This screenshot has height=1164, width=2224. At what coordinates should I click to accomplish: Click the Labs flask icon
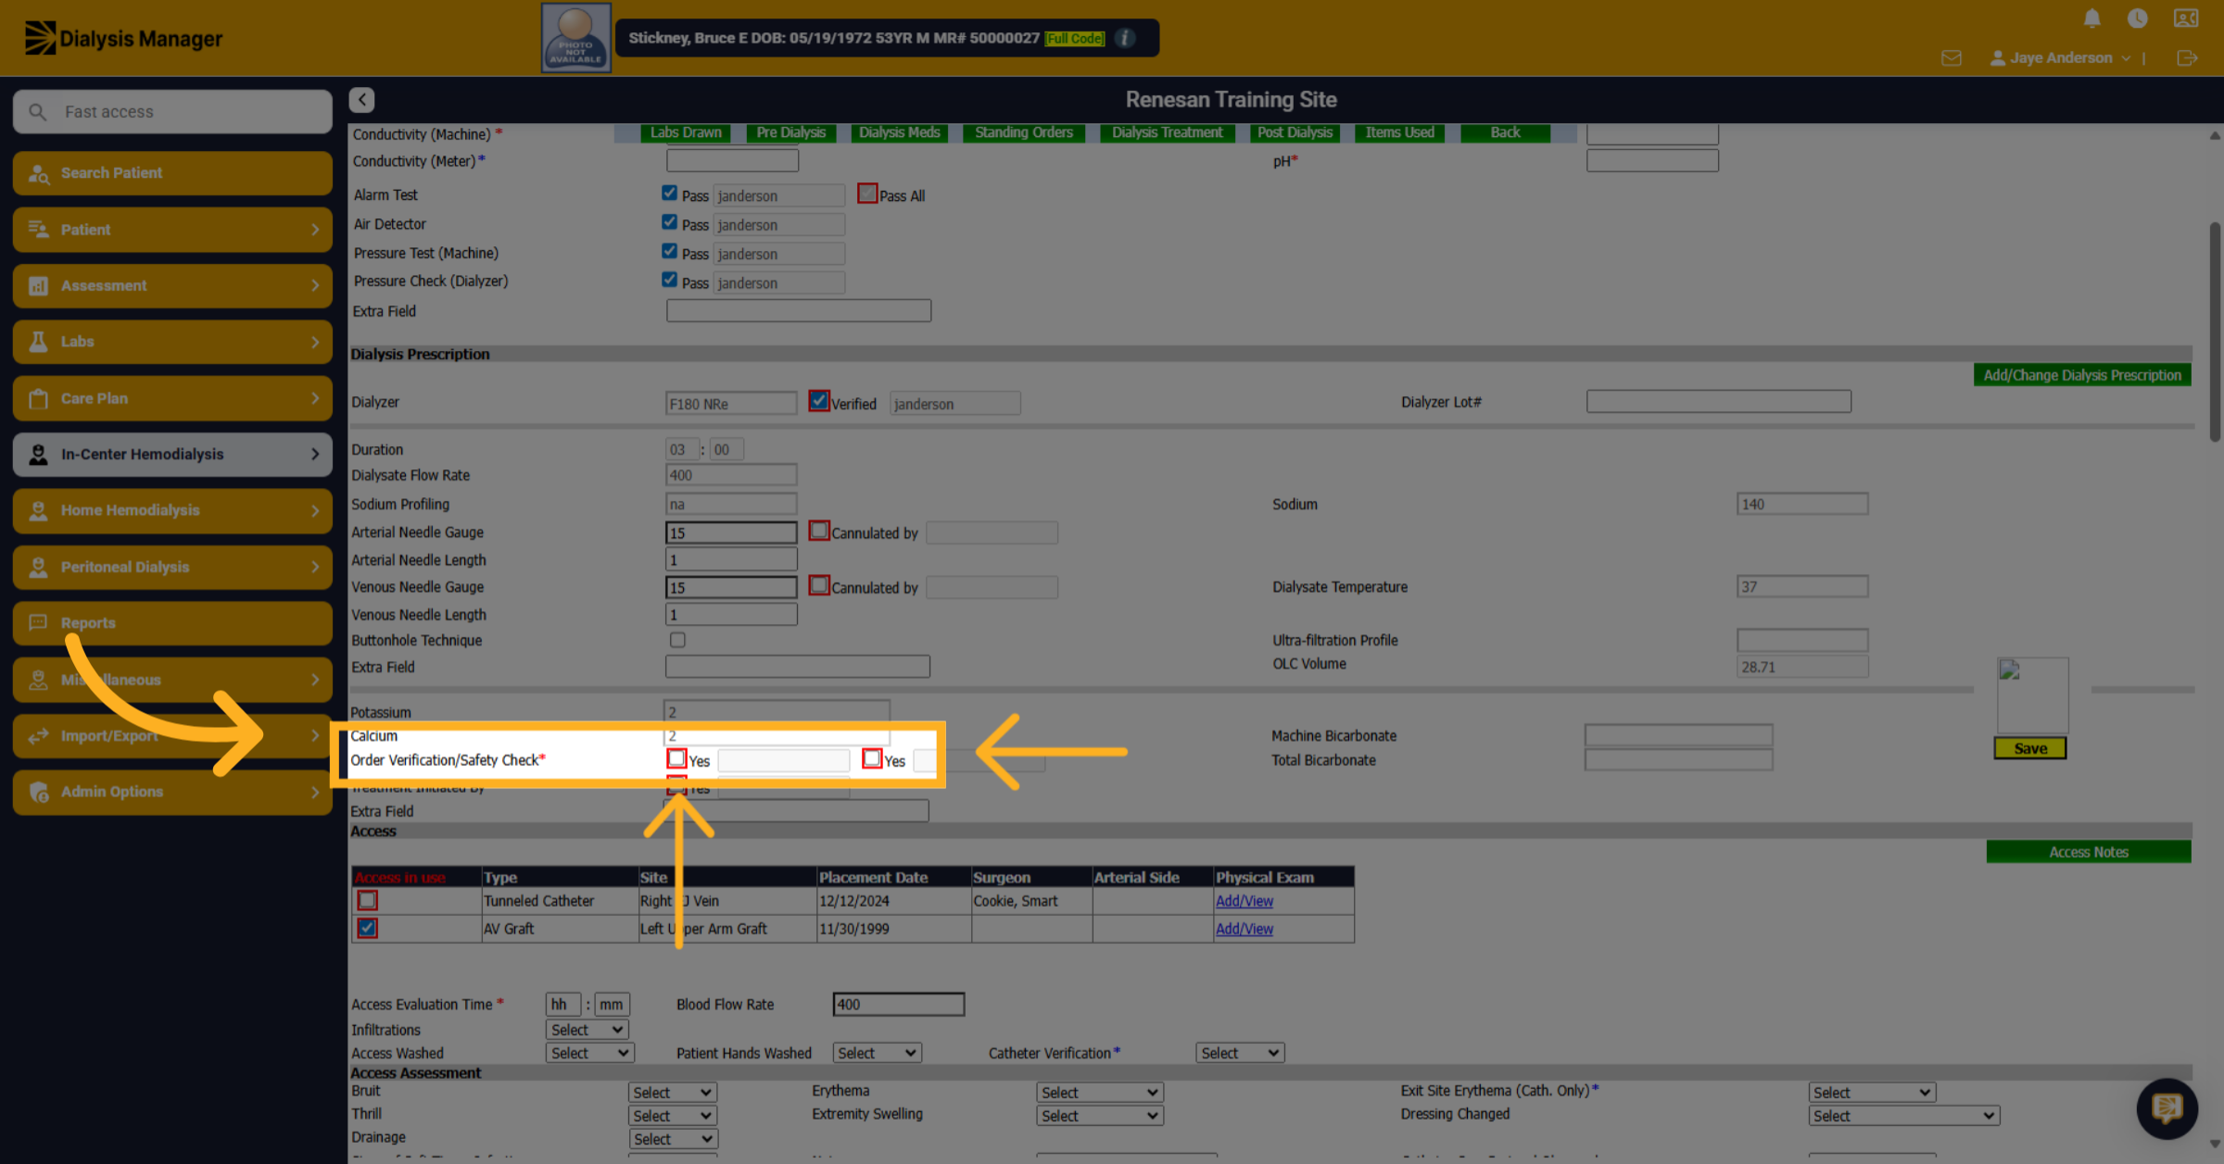click(39, 342)
